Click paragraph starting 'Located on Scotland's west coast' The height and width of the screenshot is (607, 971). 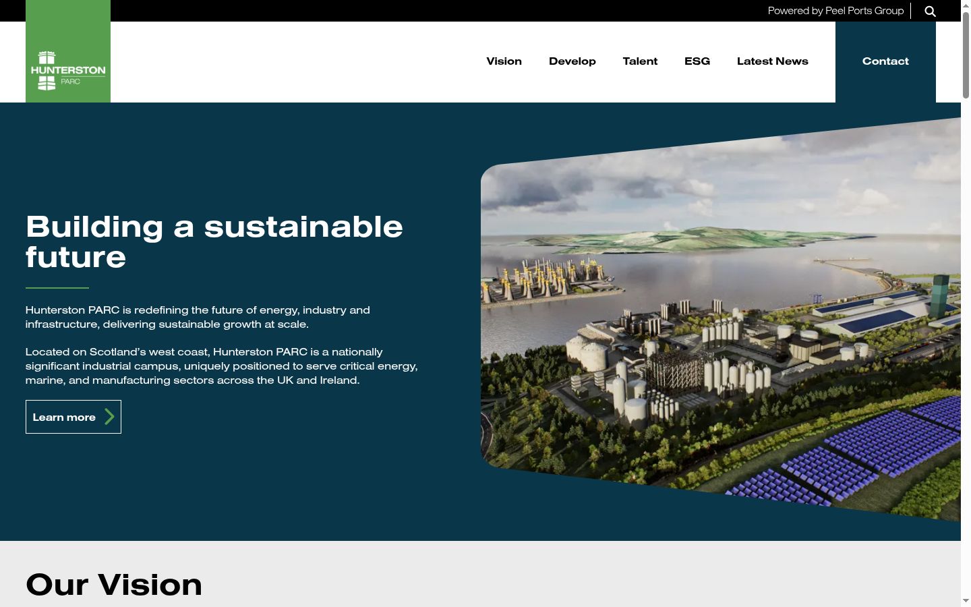point(222,366)
